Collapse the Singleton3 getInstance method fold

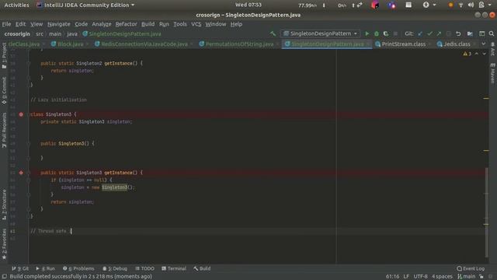tap(29, 173)
